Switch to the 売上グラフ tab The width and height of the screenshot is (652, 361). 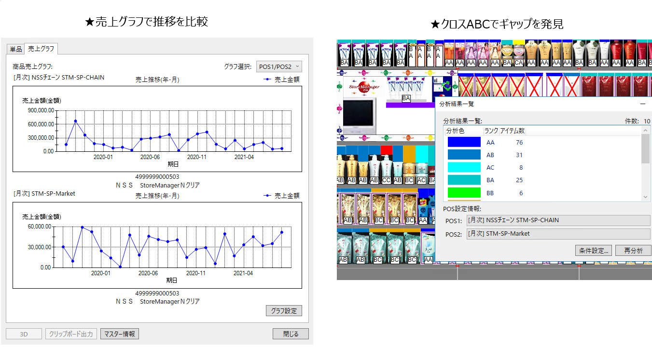[x=41, y=49]
